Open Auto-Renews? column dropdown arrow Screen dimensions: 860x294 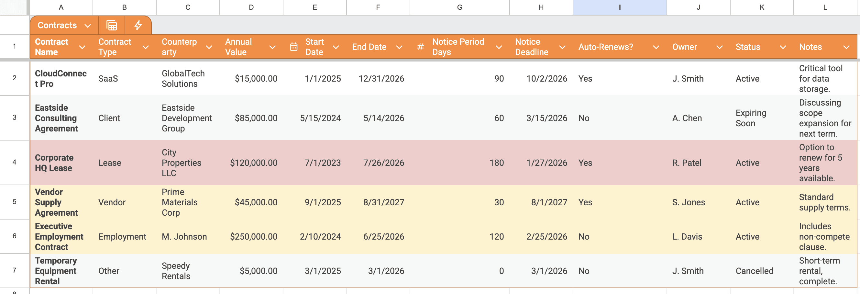[656, 47]
